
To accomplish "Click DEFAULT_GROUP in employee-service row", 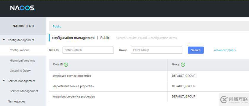I will [183, 76].
